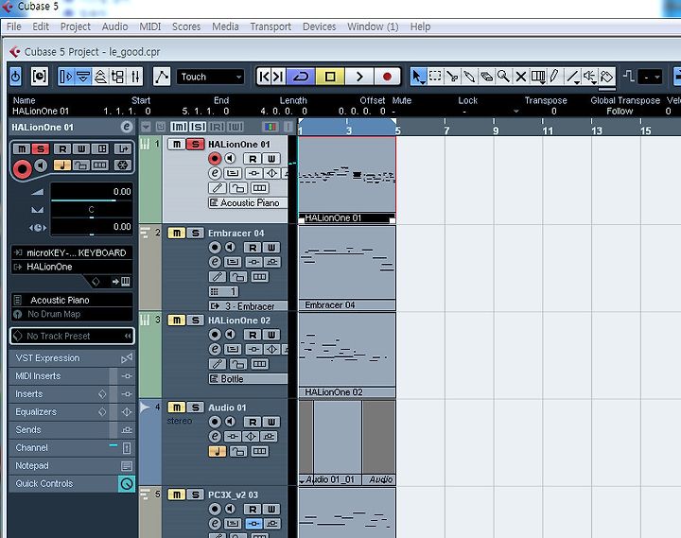Select the Erase tool
681x538 pixels.
click(486, 77)
